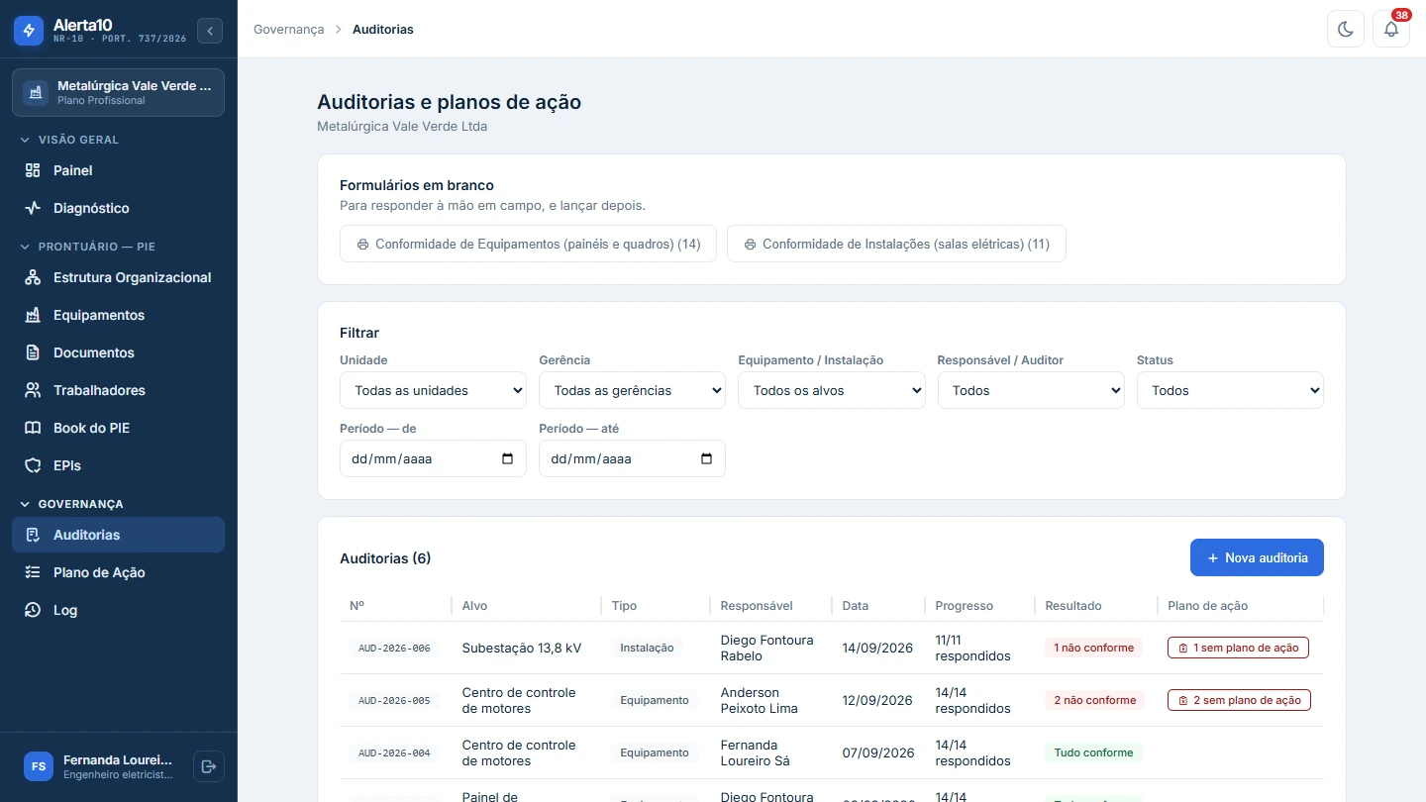1426x802 pixels.
Task: Open audit AUD-2026-006 row
Action: pos(831,648)
